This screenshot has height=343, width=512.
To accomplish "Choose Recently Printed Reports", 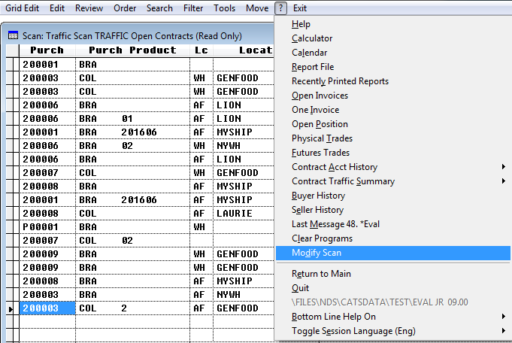I will coord(340,81).
